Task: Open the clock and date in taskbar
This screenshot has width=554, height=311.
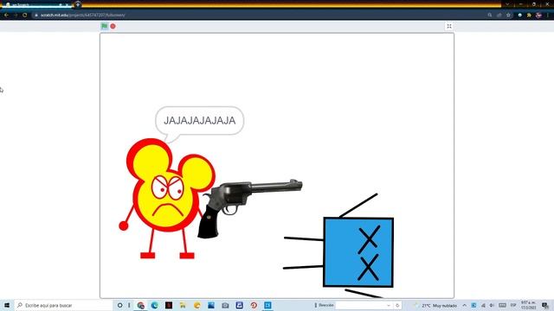Action: 529,305
